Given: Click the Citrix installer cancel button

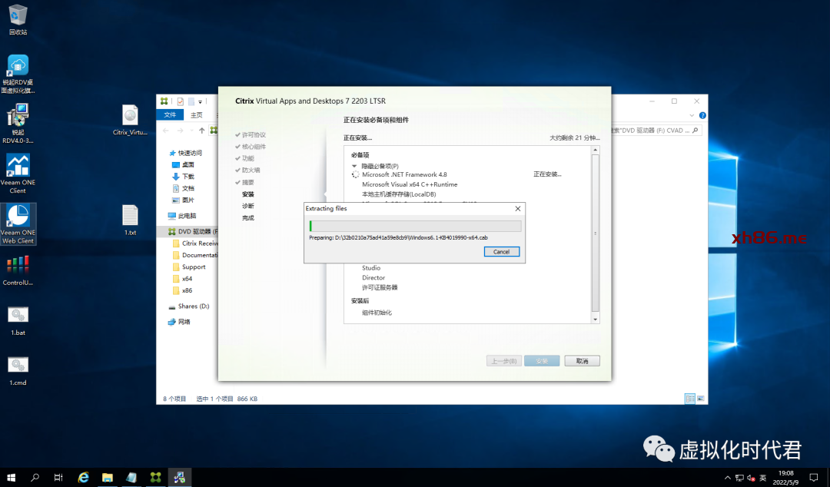Looking at the screenshot, I should point(582,361).
